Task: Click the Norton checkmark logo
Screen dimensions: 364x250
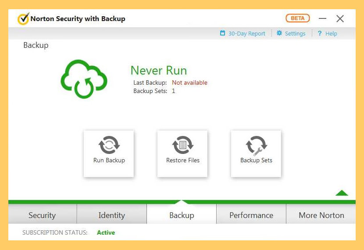Action: (x=23, y=19)
